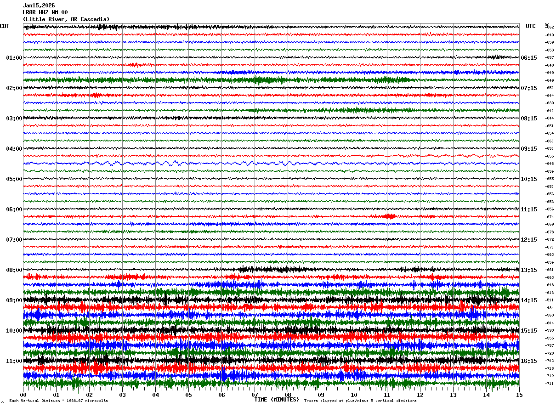Select the 08:00 CDT row label

(x=14, y=270)
